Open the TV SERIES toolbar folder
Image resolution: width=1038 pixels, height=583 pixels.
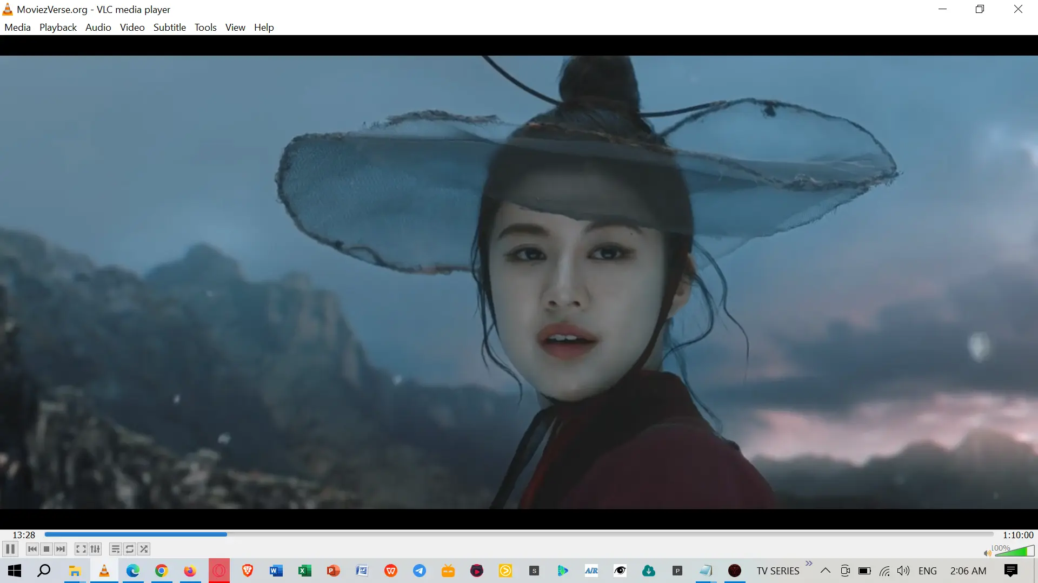tap(778, 571)
